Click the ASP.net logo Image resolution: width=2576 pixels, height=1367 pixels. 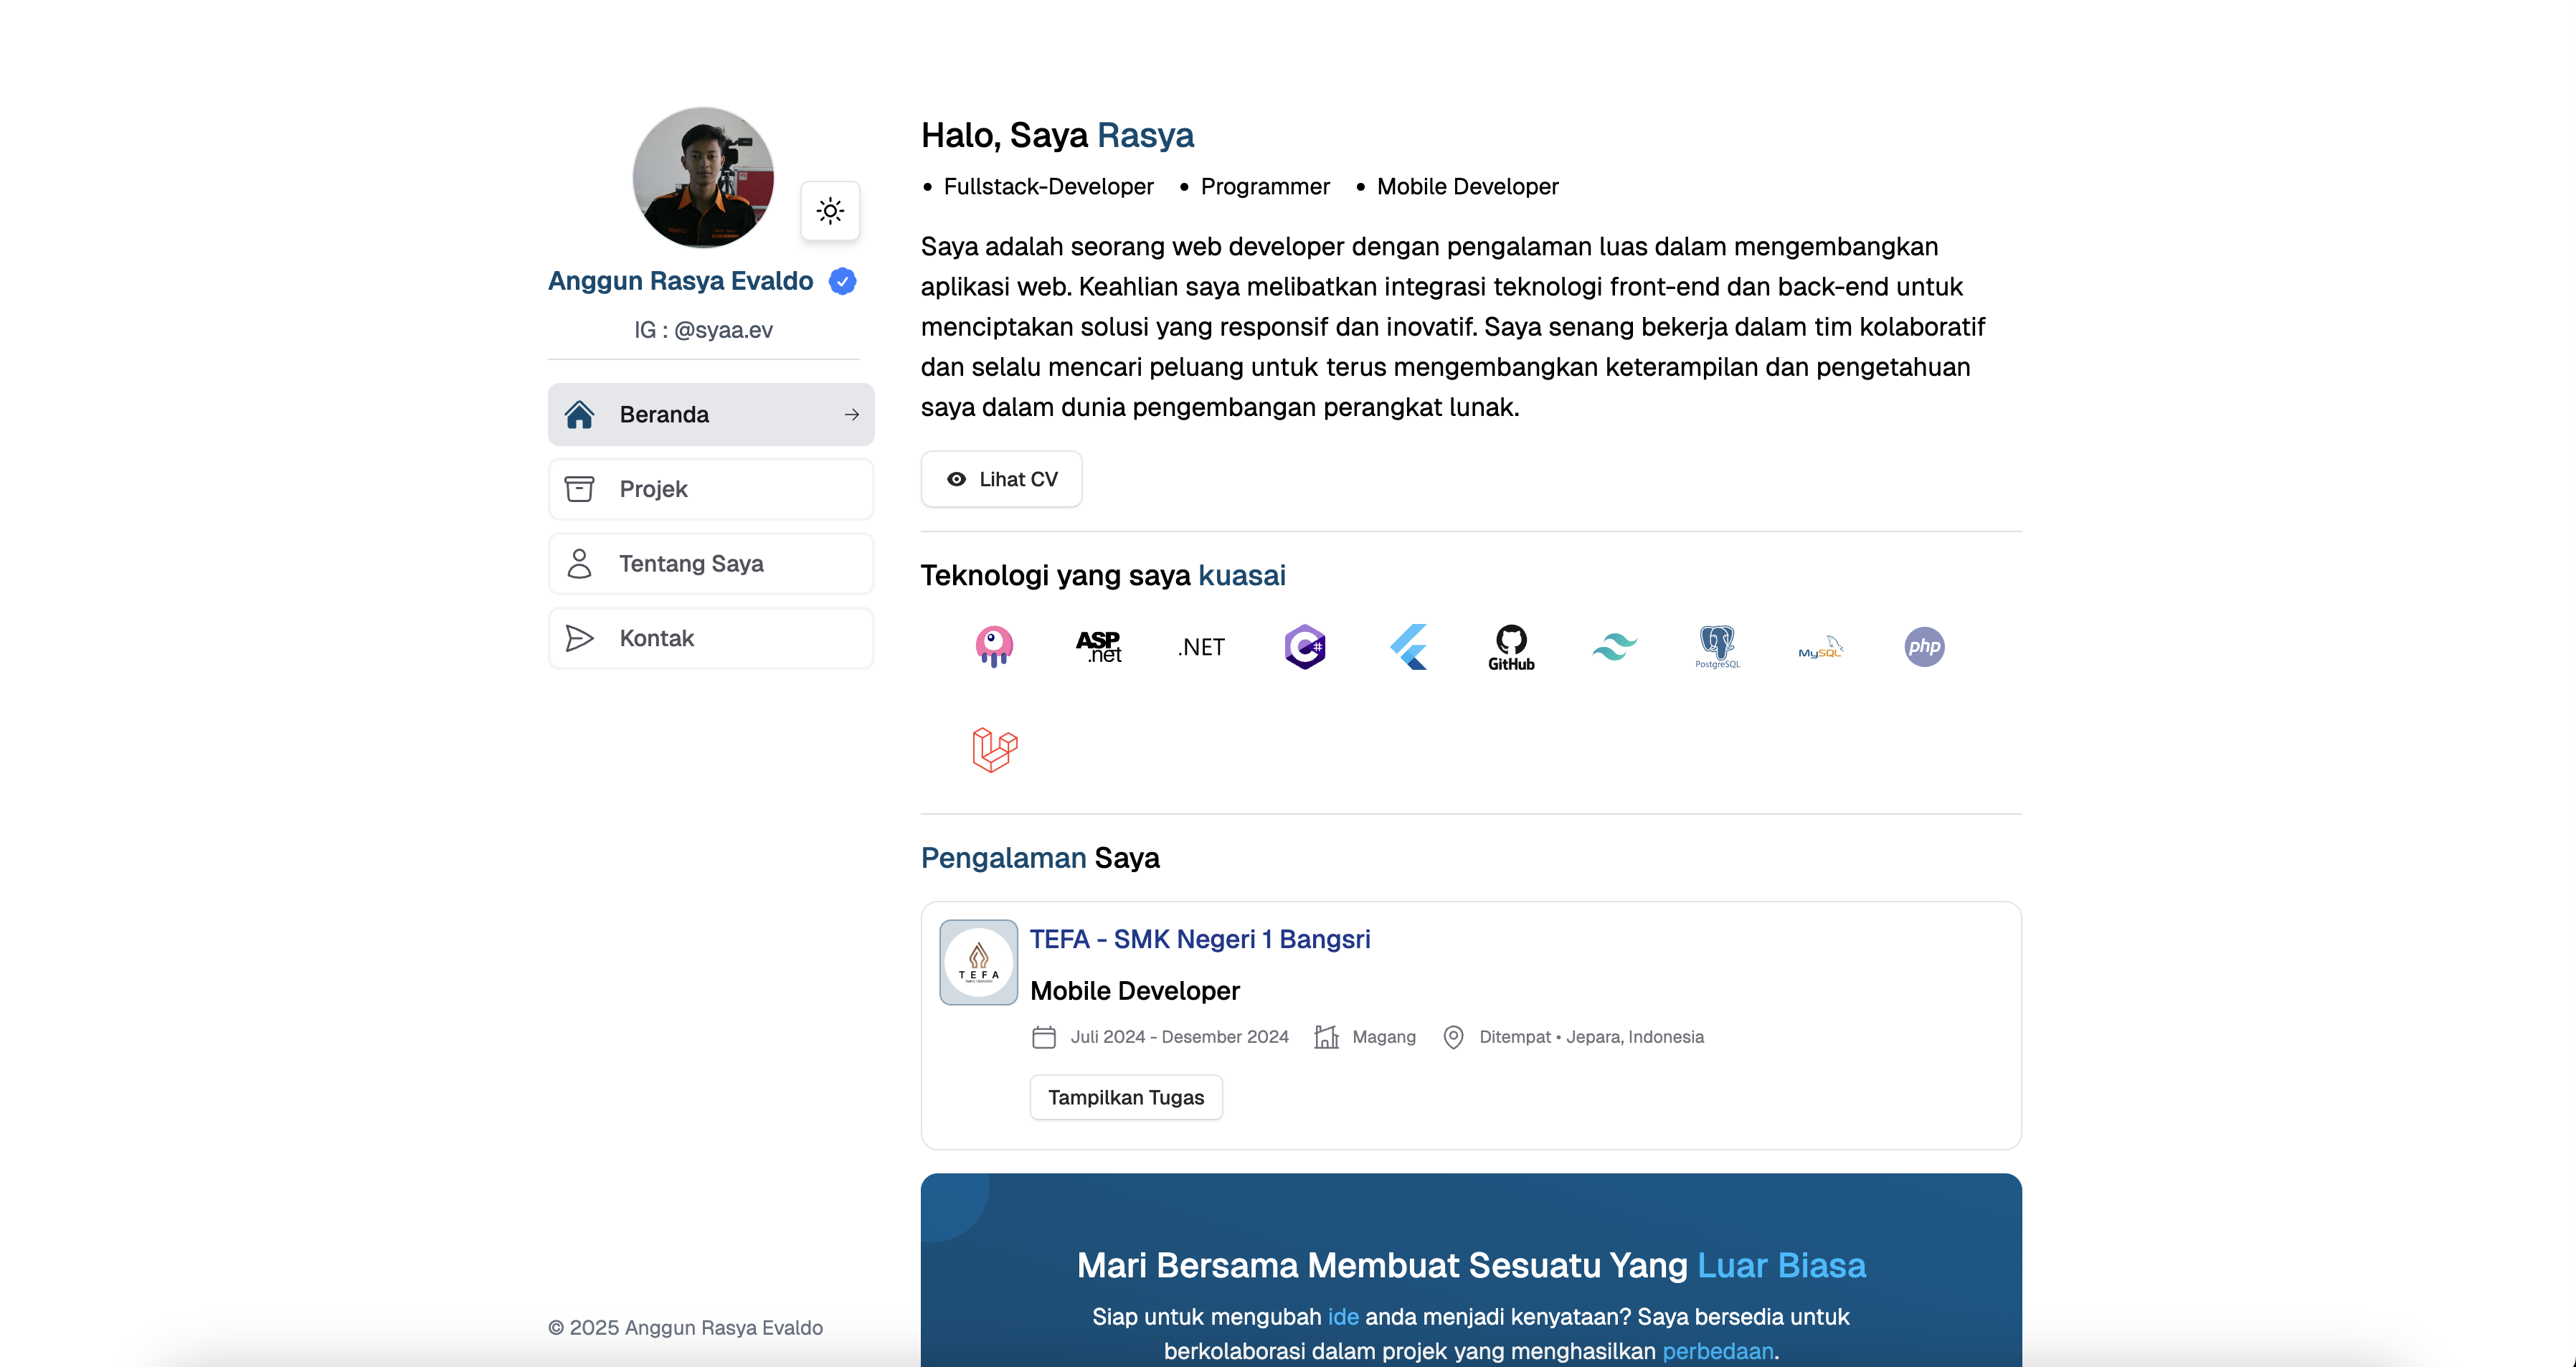pos(1098,647)
